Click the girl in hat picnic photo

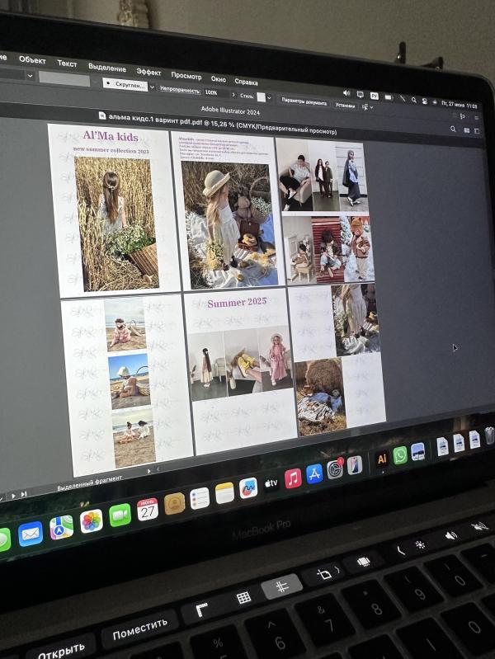tap(231, 225)
